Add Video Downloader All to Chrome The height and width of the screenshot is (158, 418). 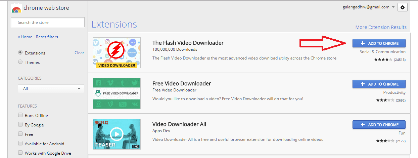(379, 125)
